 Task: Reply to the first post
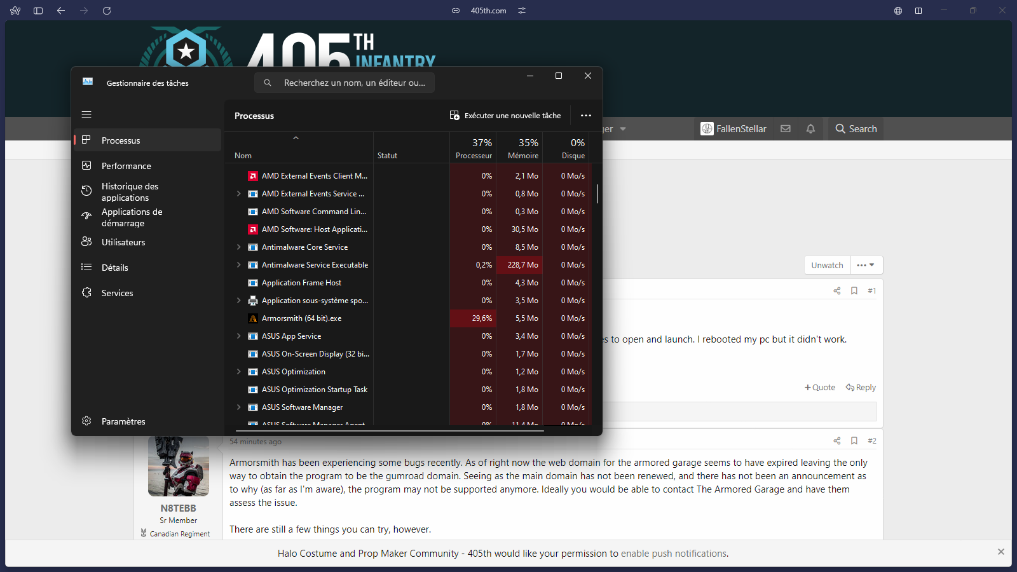[861, 388]
